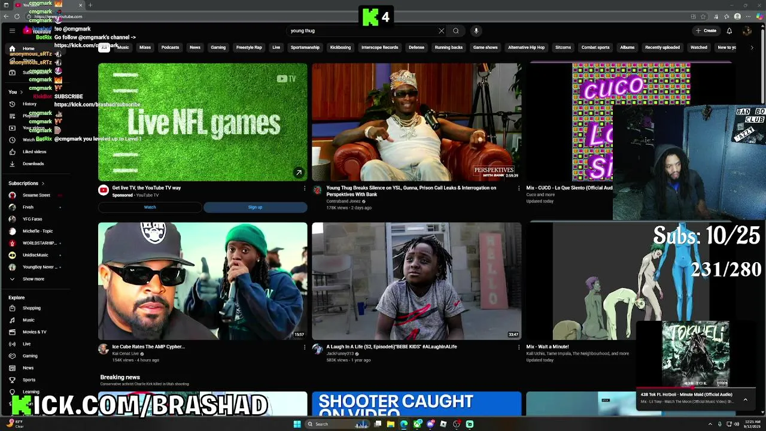
Task: Expand the You section chevron
Action: coord(21,92)
